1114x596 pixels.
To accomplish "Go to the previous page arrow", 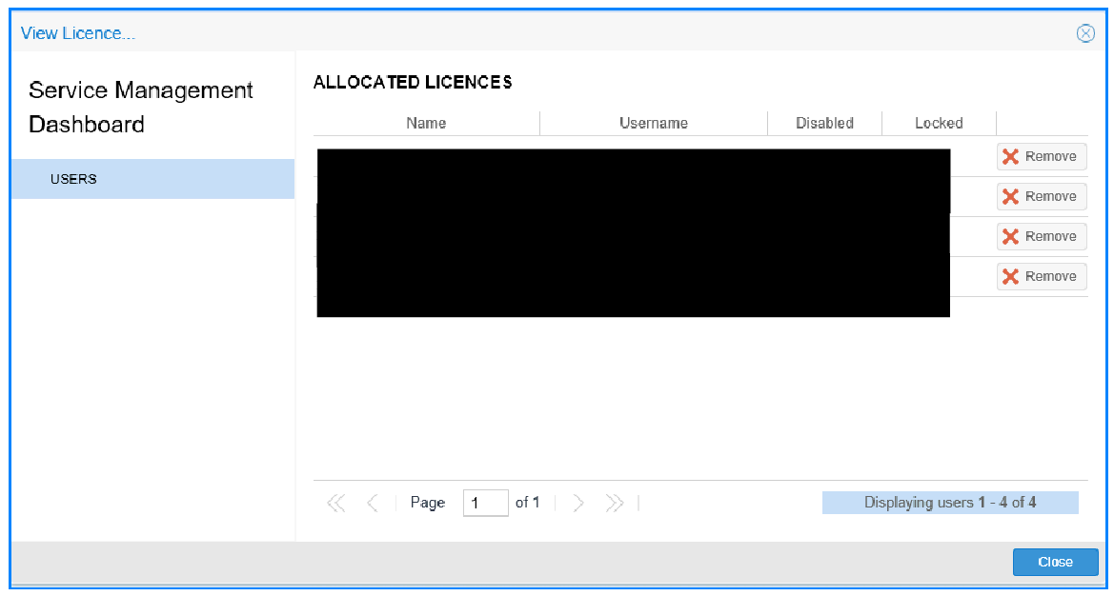I will [x=373, y=504].
